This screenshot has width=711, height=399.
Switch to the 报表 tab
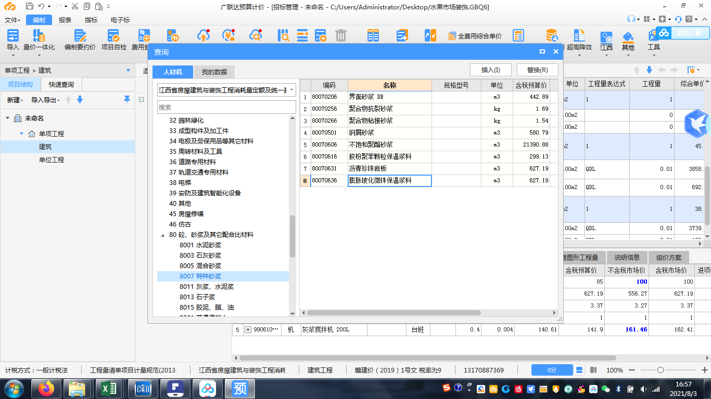tap(65, 20)
